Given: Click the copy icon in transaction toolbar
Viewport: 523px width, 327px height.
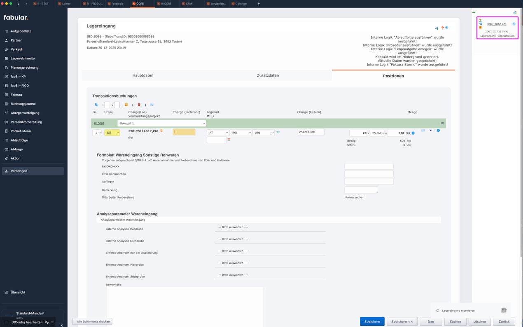Looking at the screenshot, I should [x=96, y=105].
